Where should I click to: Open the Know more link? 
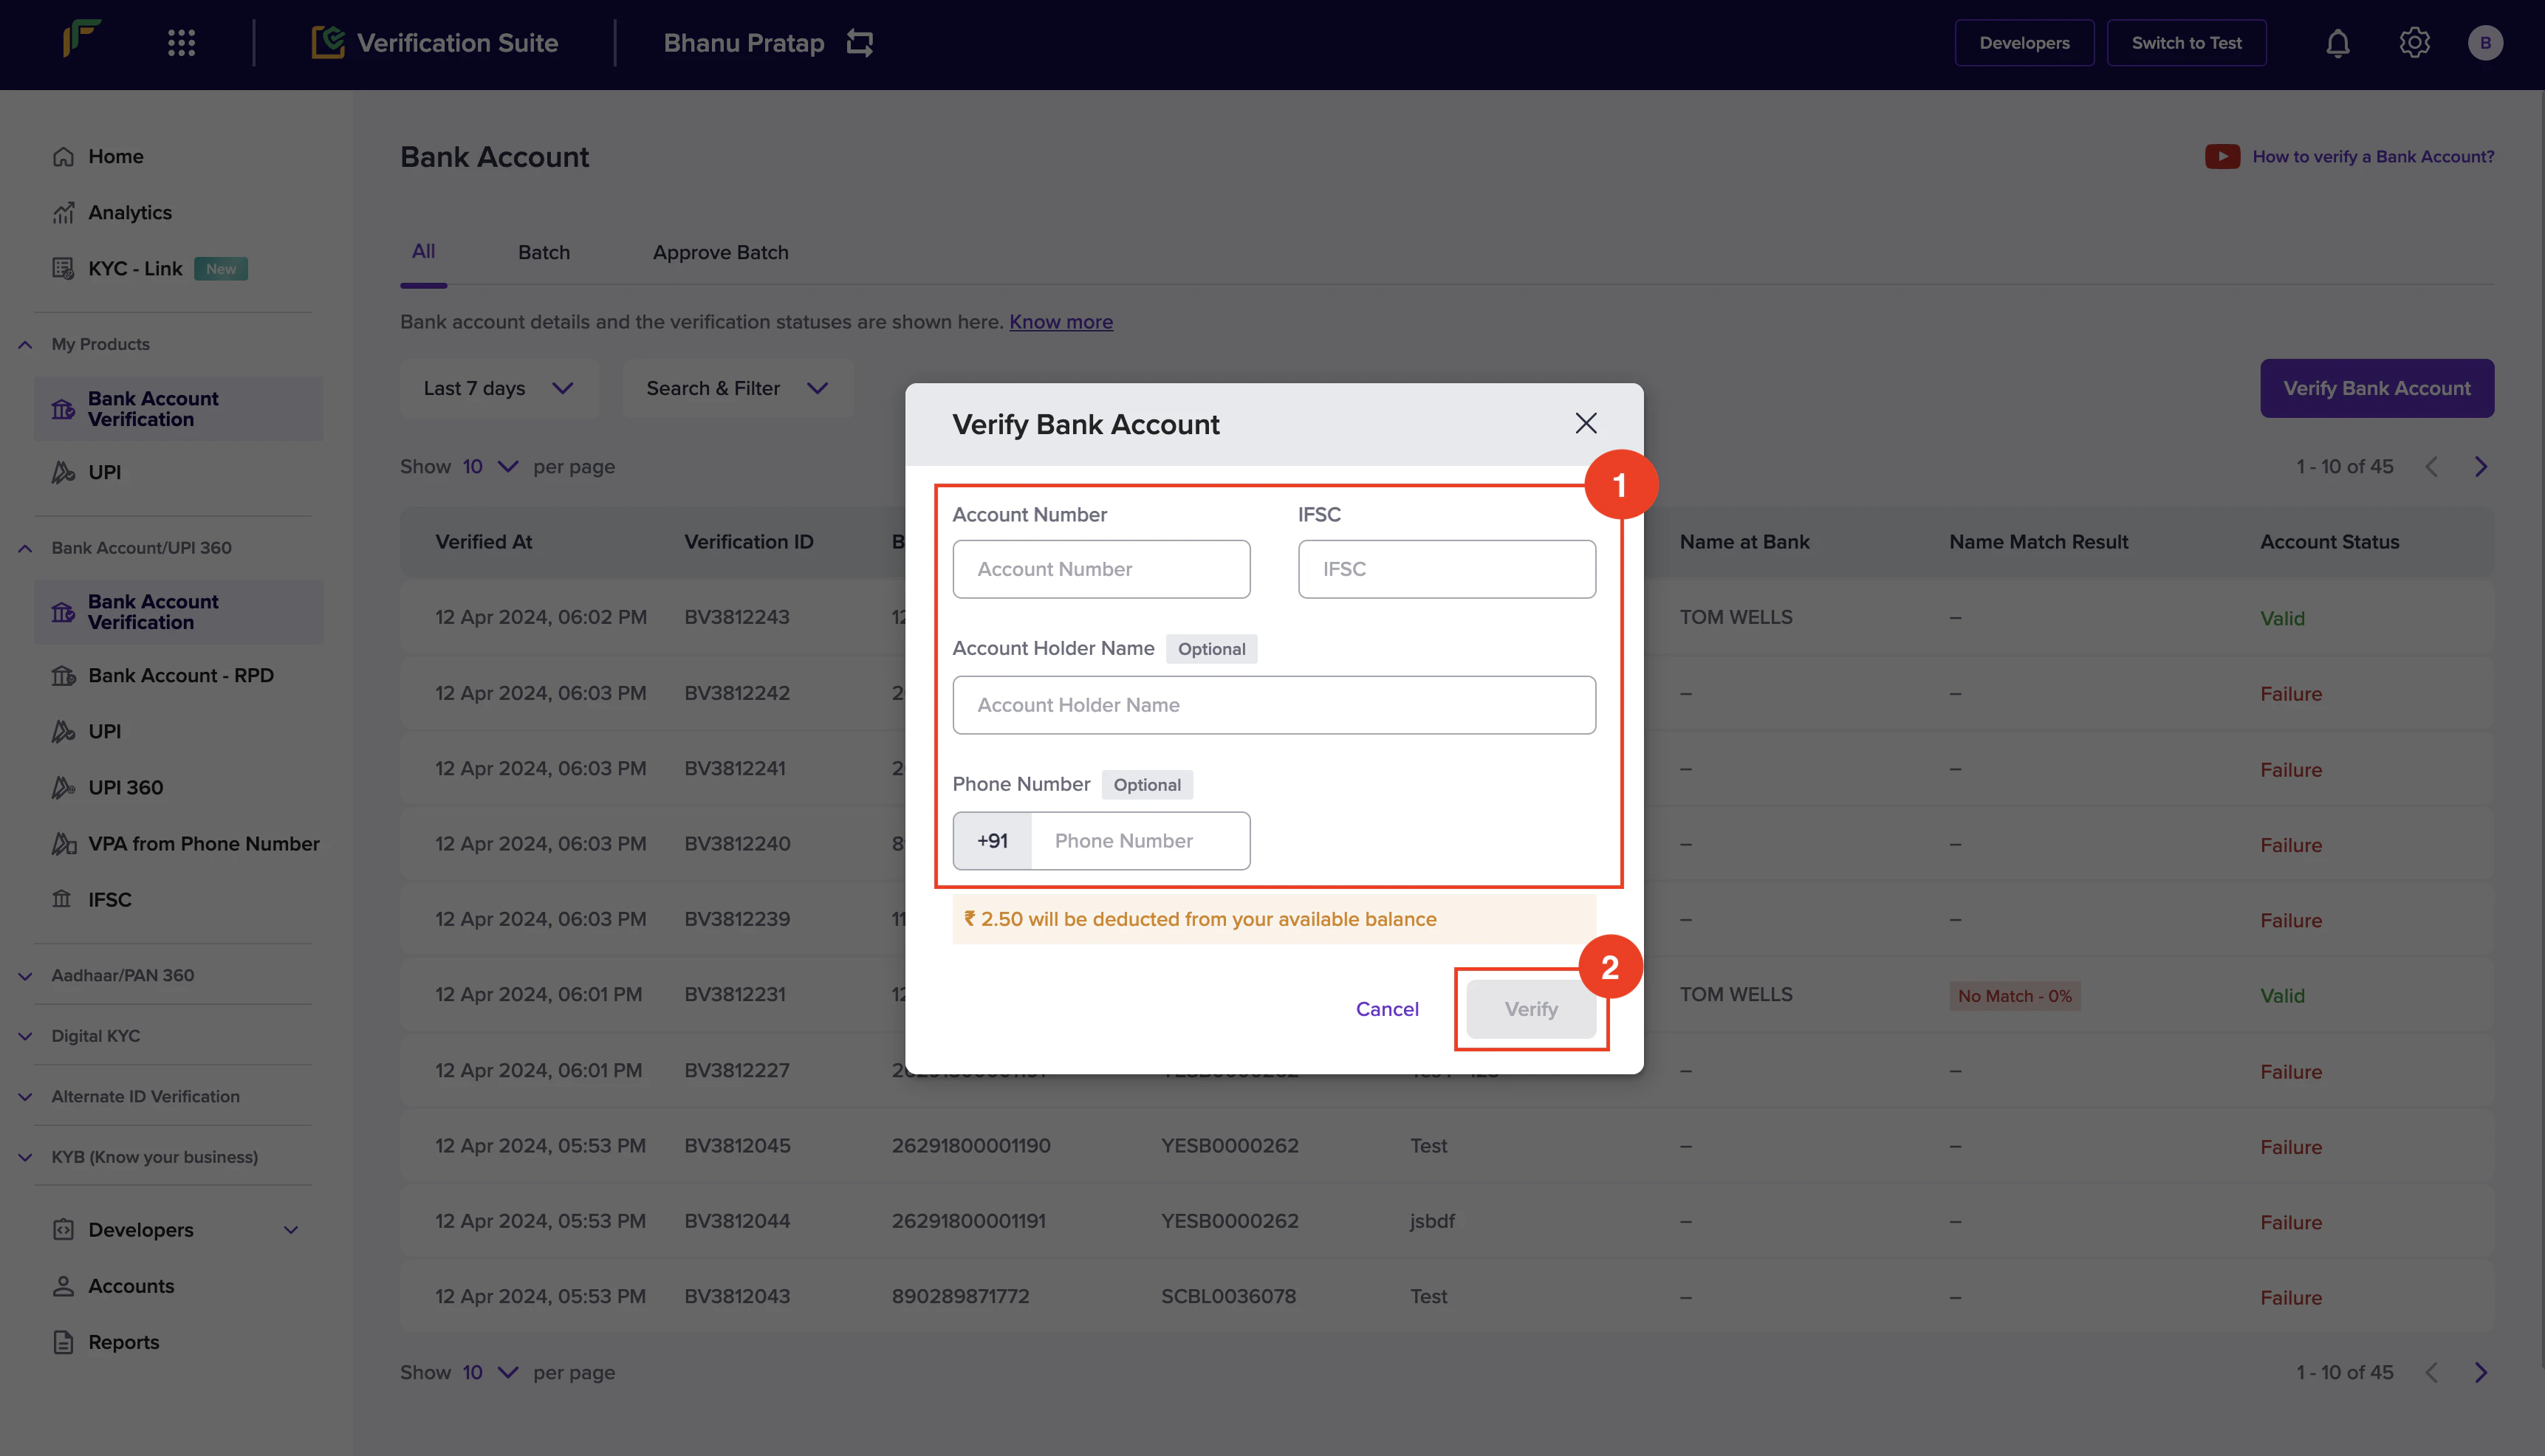(x=1060, y=322)
